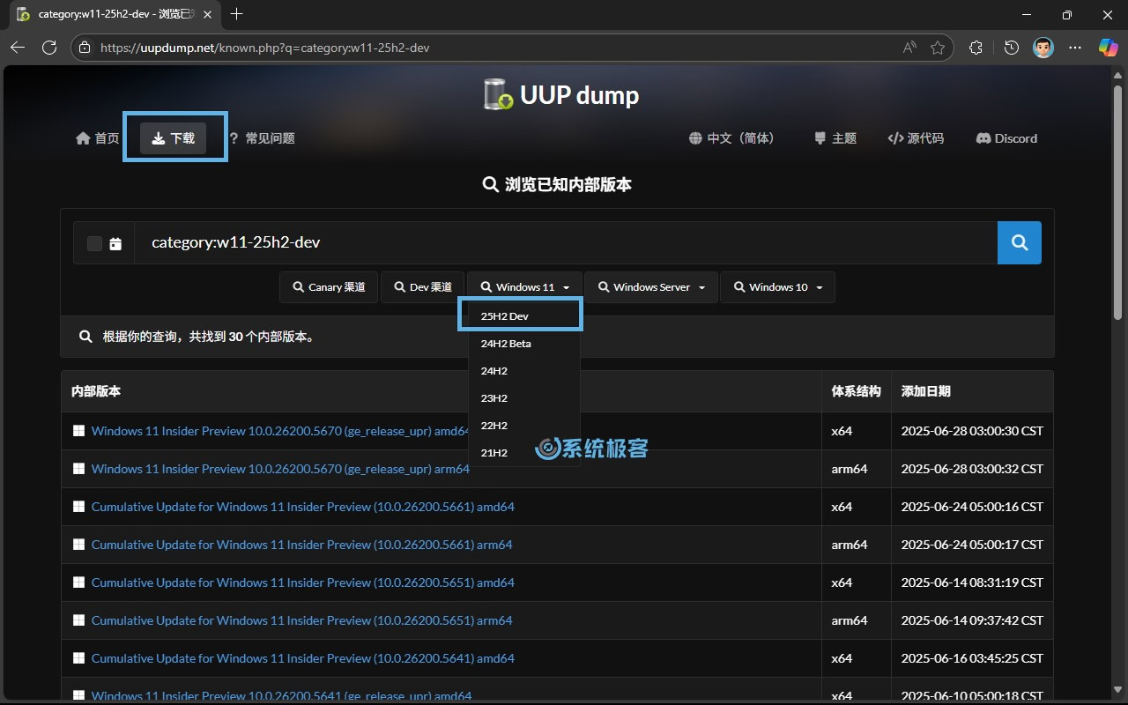The width and height of the screenshot is (1128, 705).
Task: Open the browser profile avatar
Action: 1043,48
